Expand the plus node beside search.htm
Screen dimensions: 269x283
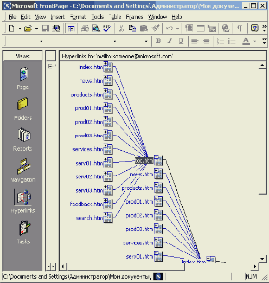(x=106, y=214)
